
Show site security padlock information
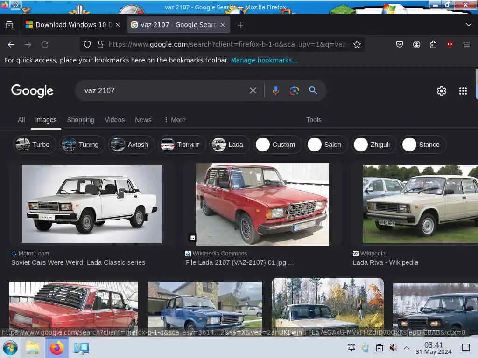point(100,44)
